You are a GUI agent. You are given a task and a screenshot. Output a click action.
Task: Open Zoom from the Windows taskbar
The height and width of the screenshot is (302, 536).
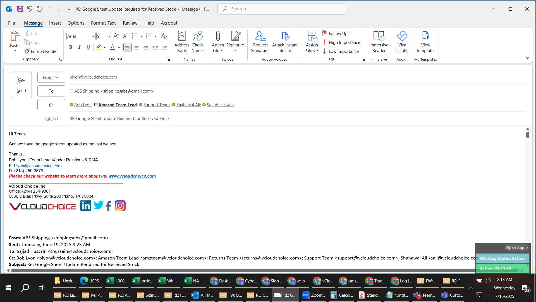click(x=314, y=295)
